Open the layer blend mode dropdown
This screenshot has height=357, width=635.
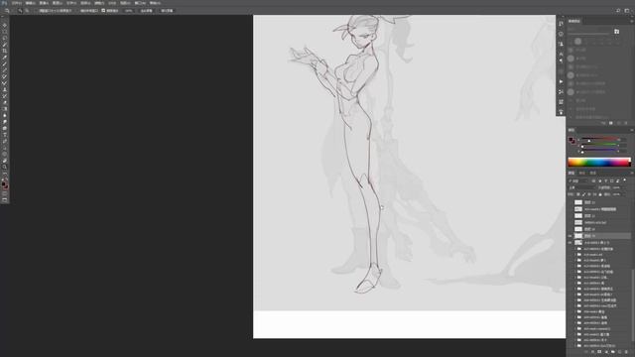coord(582,187)
